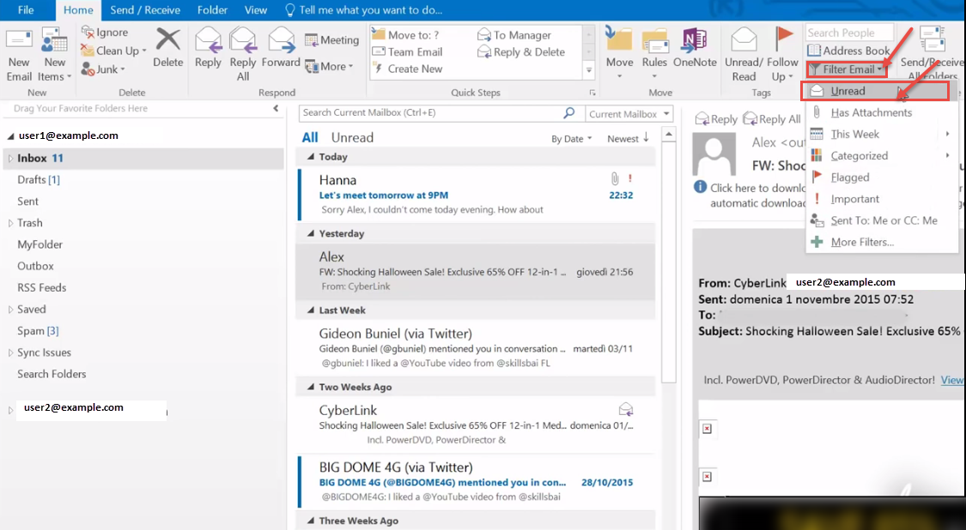
Task: Open the Filter Email dropdown
Action: [x=846, y=69]
